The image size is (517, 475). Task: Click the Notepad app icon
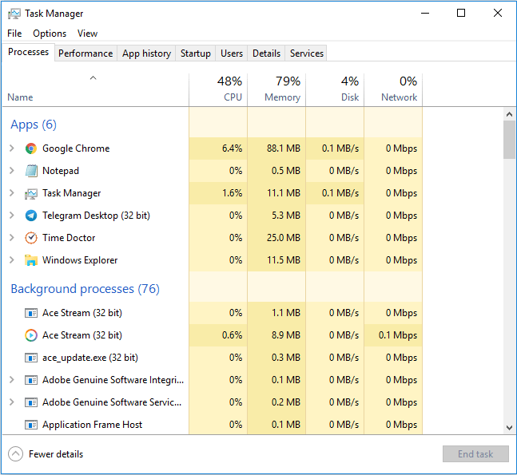pos(31,171)
